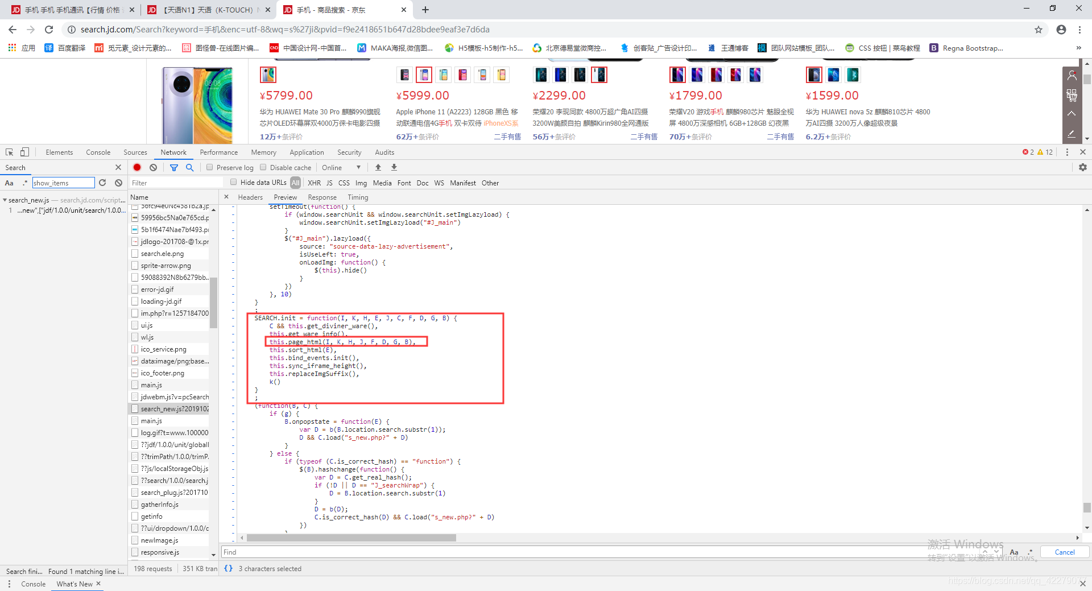
Task: Toggle the device toolbar icon
Action: (24, 152)
